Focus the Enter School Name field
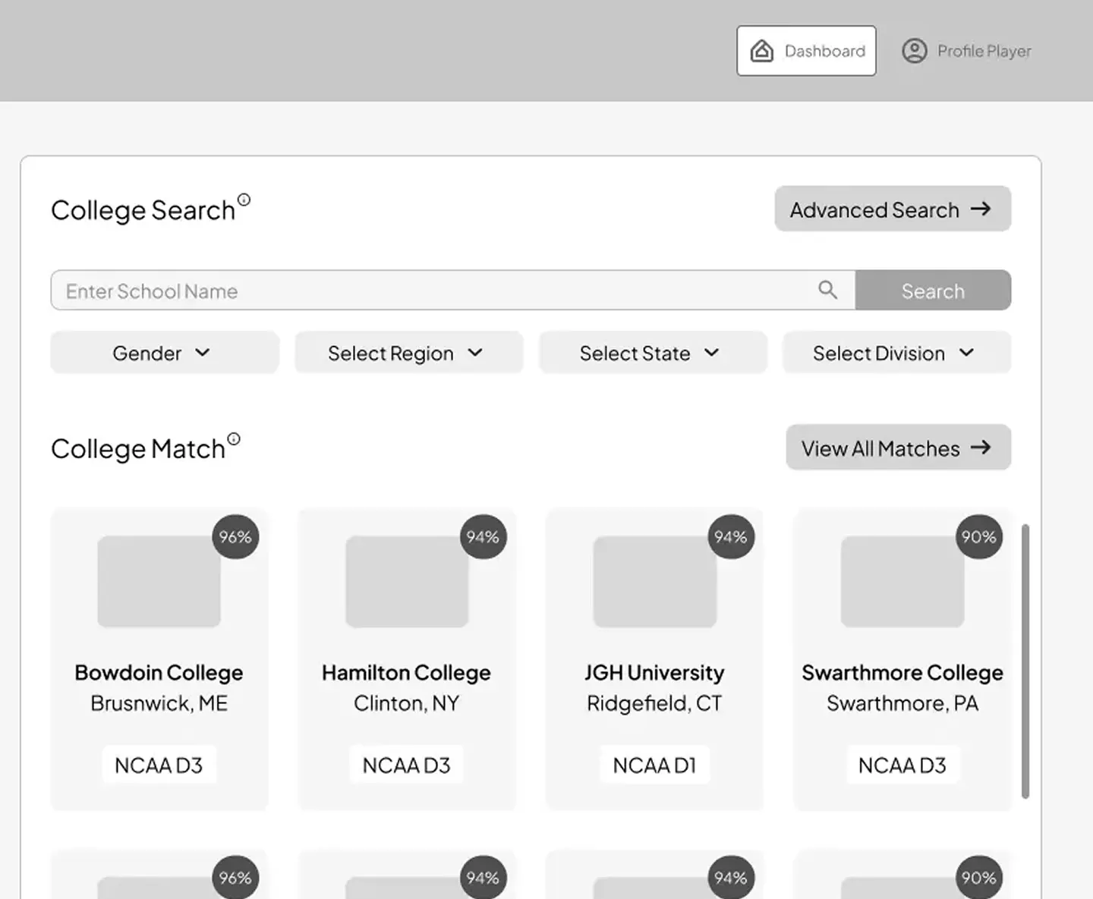1093x899 pixels. pyautogui.click(x=453, y=291)
